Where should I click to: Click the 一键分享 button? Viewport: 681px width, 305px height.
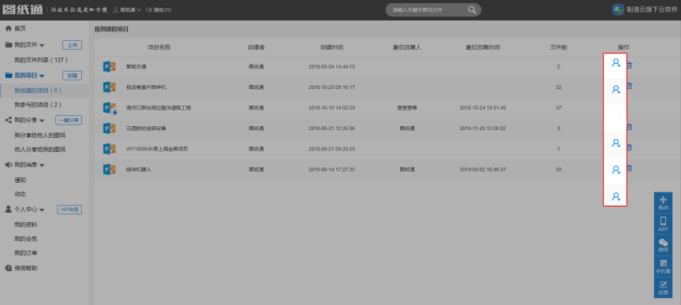[x=69, y=120]
